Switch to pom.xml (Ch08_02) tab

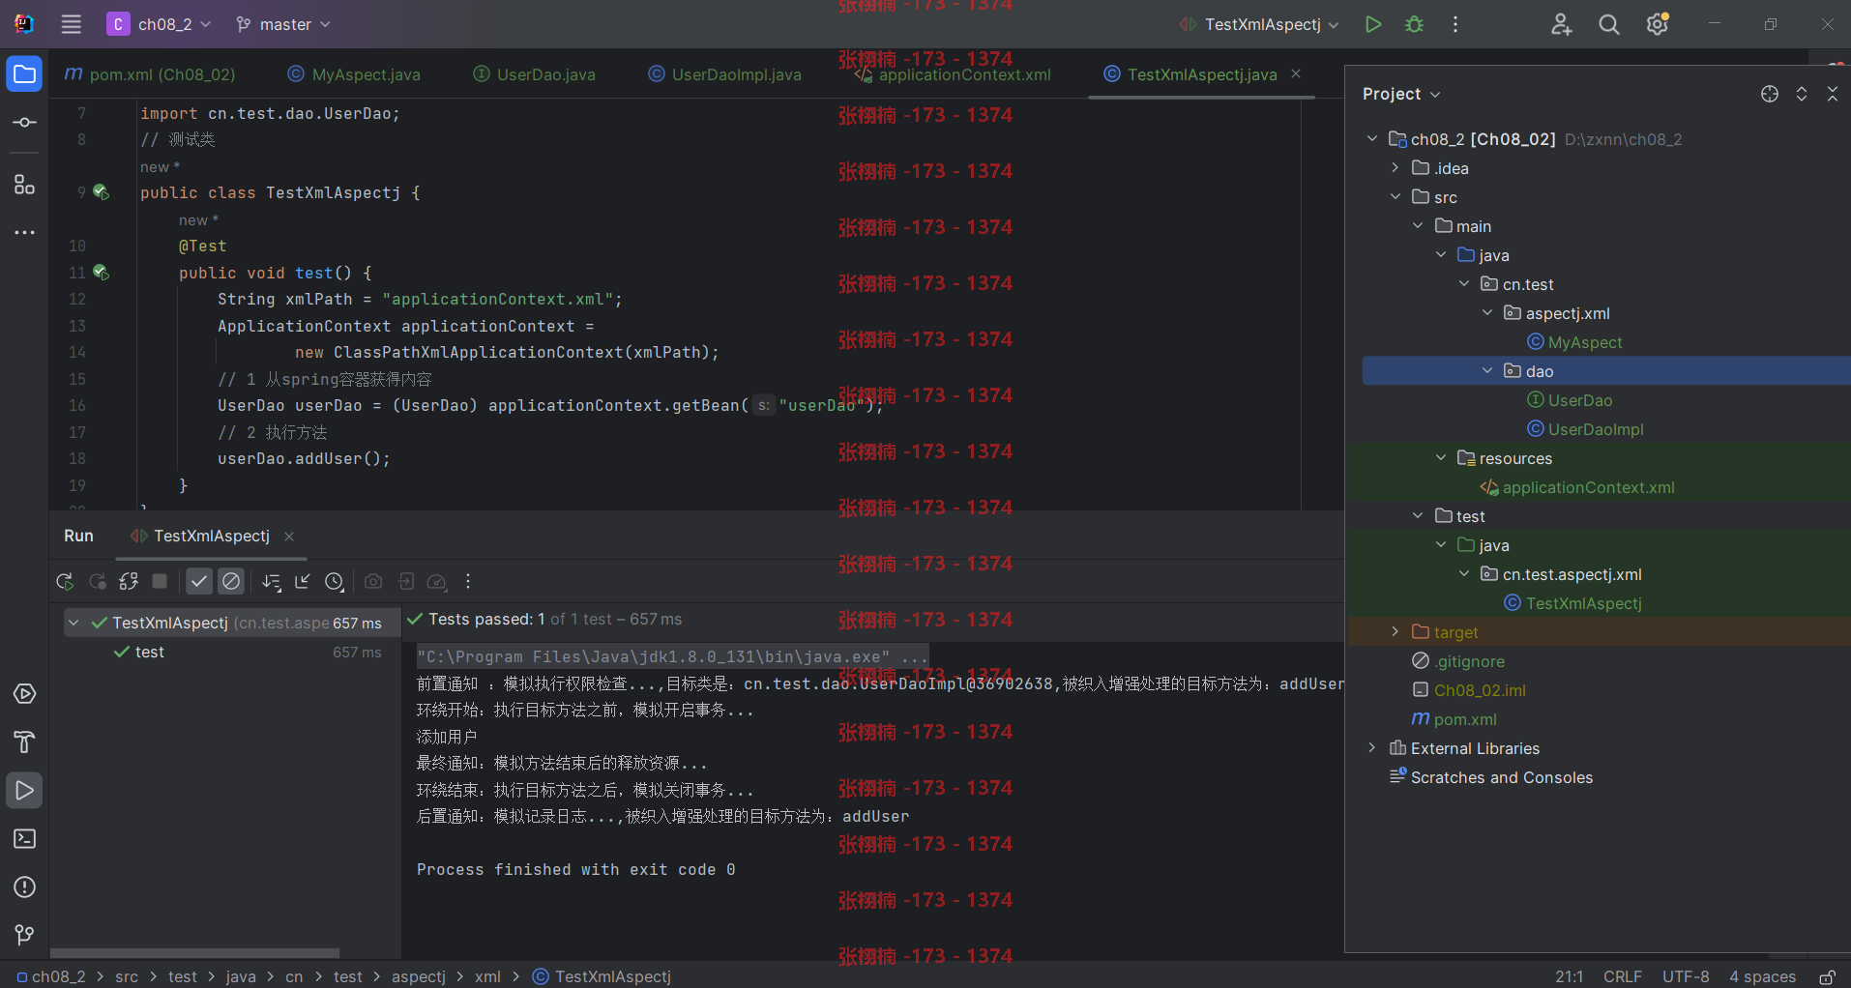[150, 74]
